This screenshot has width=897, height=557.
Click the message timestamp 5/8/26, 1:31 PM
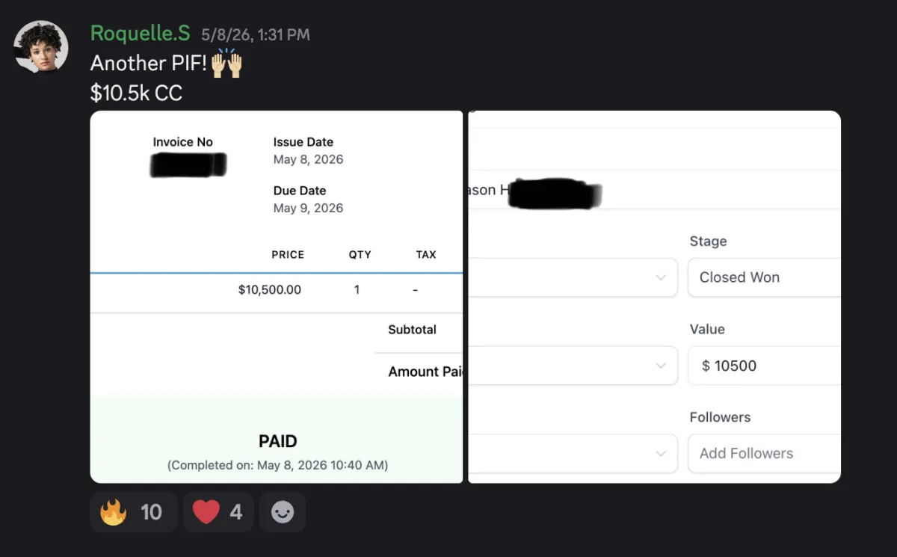click(256, 34)
